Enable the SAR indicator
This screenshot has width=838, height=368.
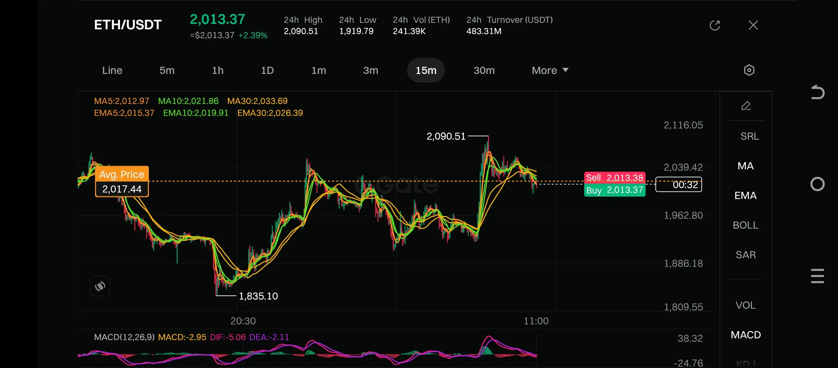pos(745,255)
